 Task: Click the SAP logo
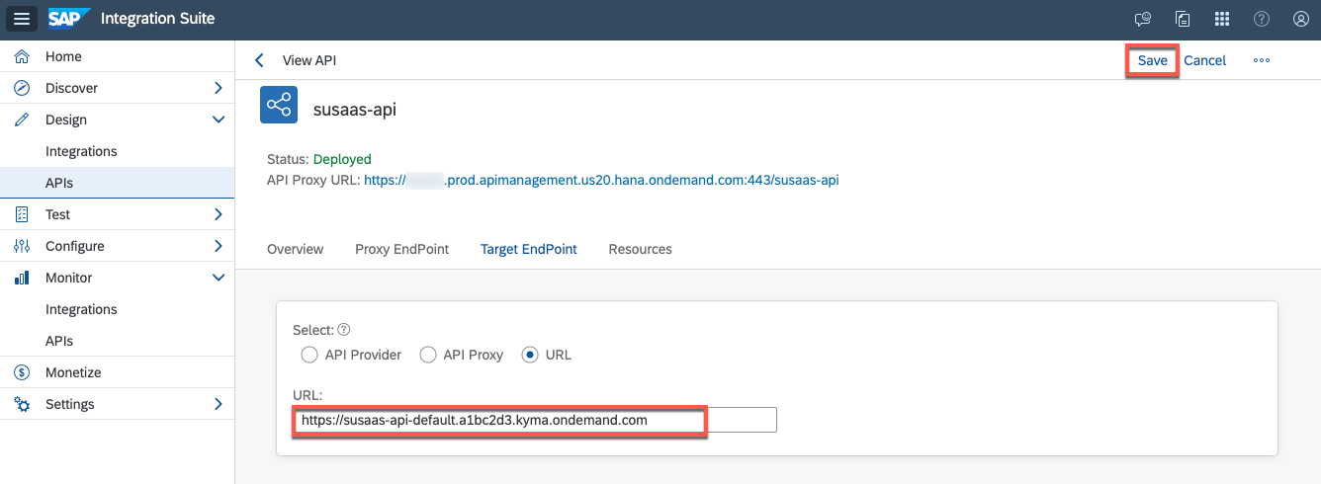click(69, 19)
